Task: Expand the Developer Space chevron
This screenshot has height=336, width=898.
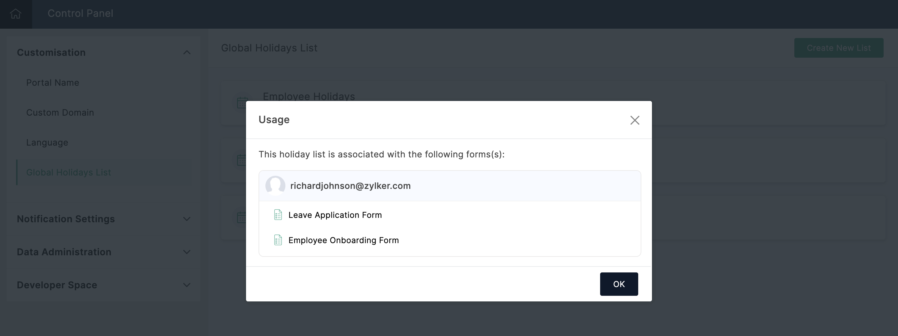Action: pos(187,285)
